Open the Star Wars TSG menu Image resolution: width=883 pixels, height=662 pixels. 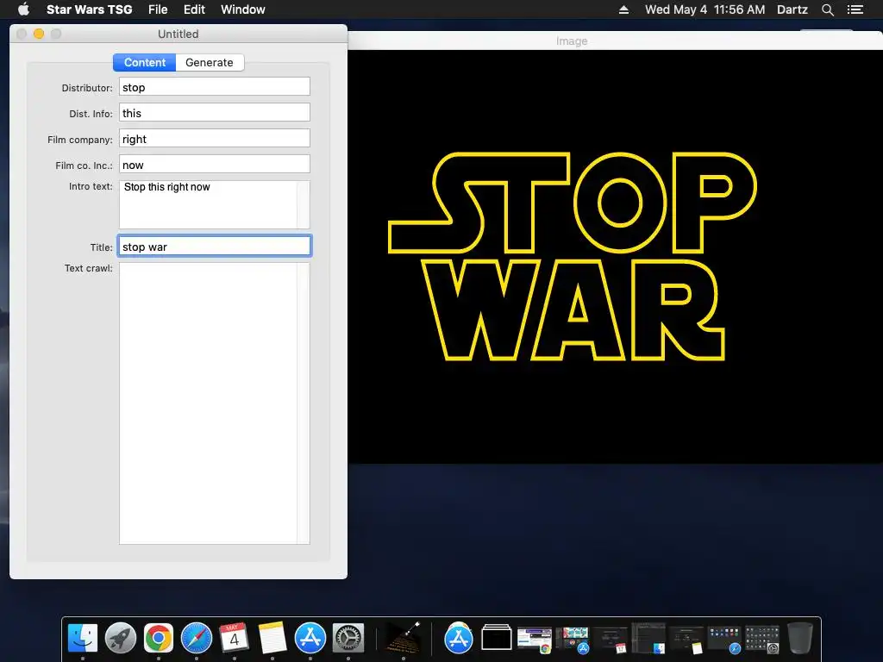(x=89, y=9)
